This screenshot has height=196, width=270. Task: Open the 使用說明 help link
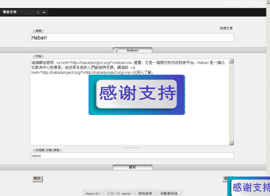(x=145, y=194)
